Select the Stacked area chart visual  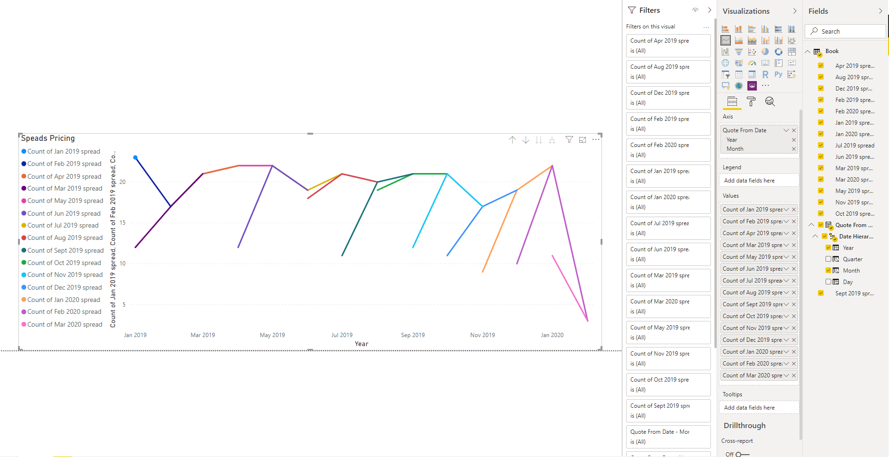[752, 40]
